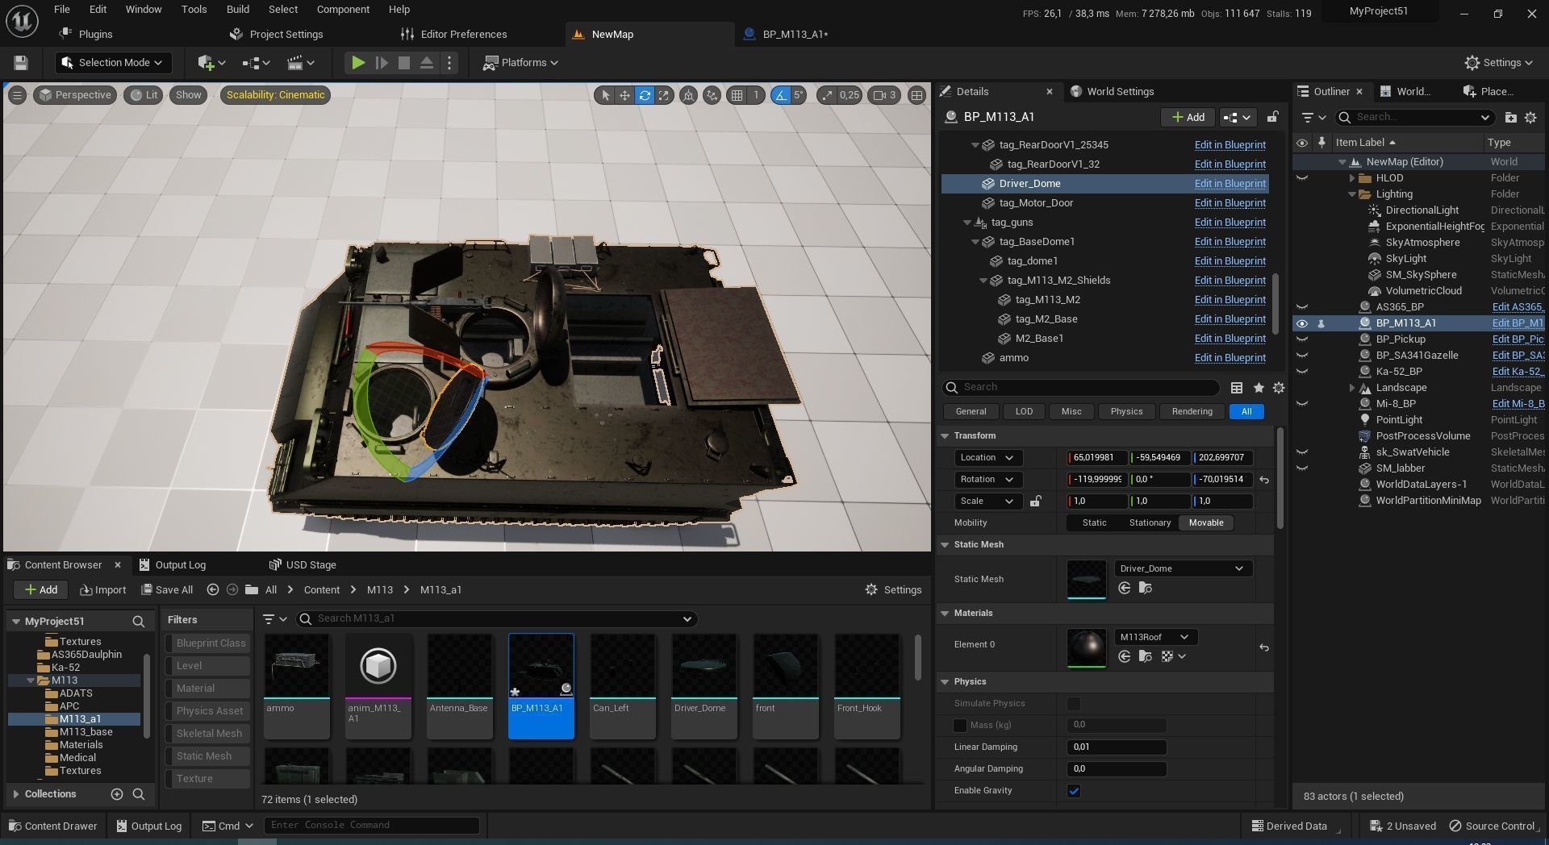
Task: Activate the rotate gizmo tool in viewport
Action: (645, 95)
